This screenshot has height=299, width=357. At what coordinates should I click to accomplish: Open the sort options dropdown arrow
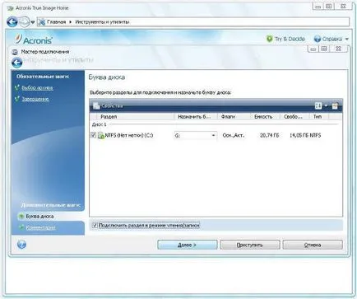326,105
